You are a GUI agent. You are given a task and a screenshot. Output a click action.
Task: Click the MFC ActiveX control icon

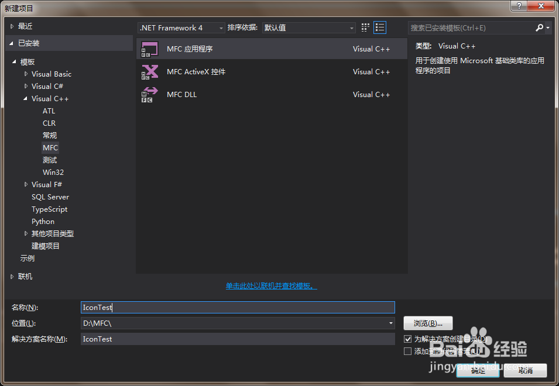point(150,72)
